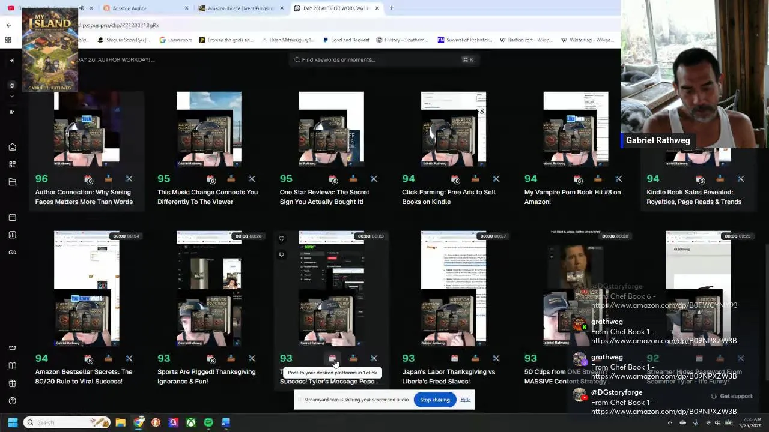The width and height of the screenshot is (769, 432).
Task: Download the 'One Star Reviews' clip
Action: pos(353,179)
